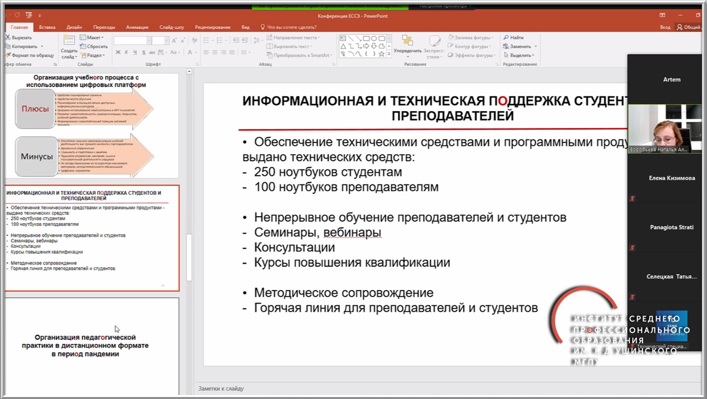Image resolution: width=707 pixels, height=399 pixels.
Task: Click the Формат по образцу paintbrush
Action: 7,56
